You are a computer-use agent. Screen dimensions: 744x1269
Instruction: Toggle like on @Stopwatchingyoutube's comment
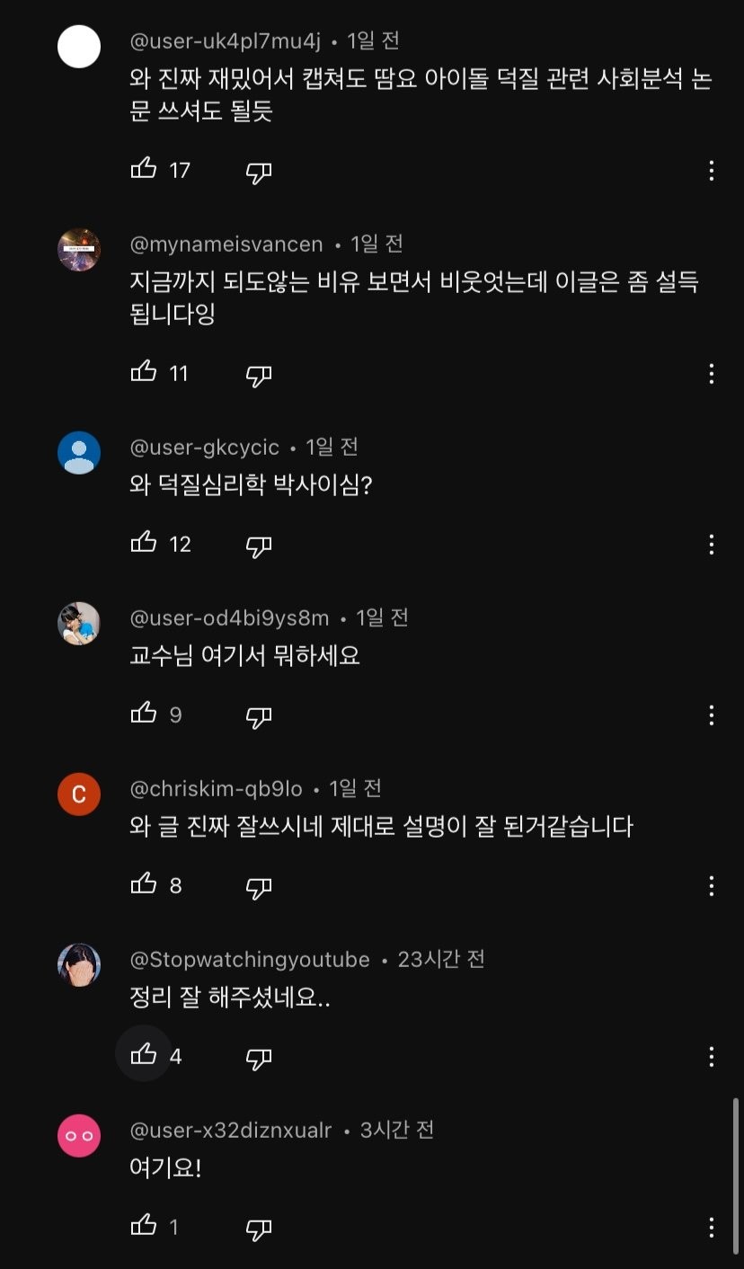[144, 1055]
